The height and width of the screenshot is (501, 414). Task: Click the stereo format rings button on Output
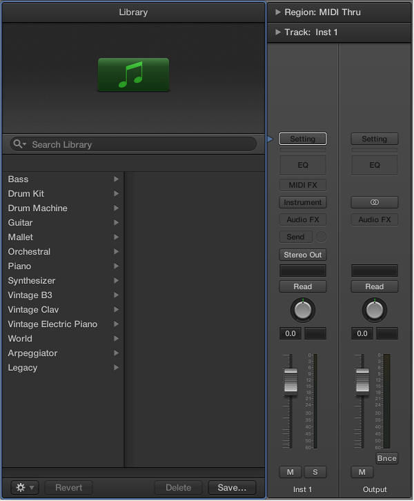coord(375,202)
